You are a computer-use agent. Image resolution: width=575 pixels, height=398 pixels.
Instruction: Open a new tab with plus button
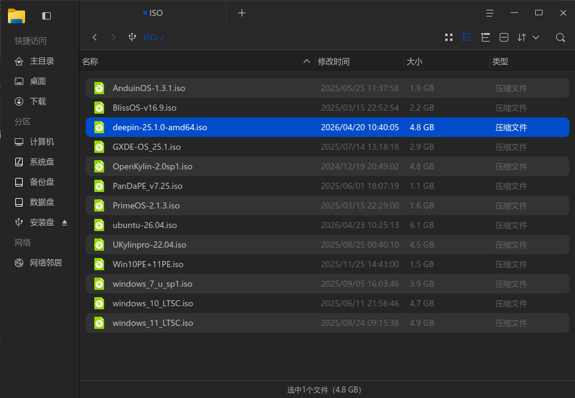(x=242, y=13)
